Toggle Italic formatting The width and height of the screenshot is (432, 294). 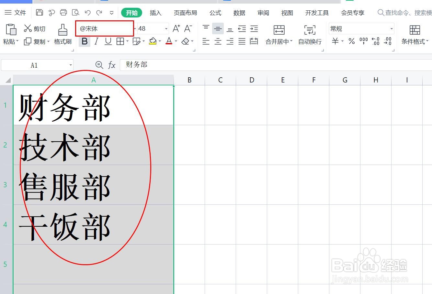(x=96, y=41)
